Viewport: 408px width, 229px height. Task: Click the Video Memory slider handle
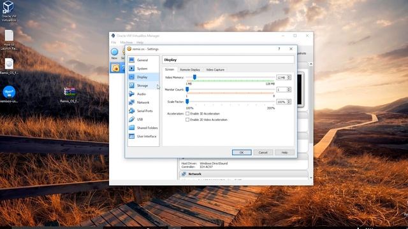coord(194,77)
